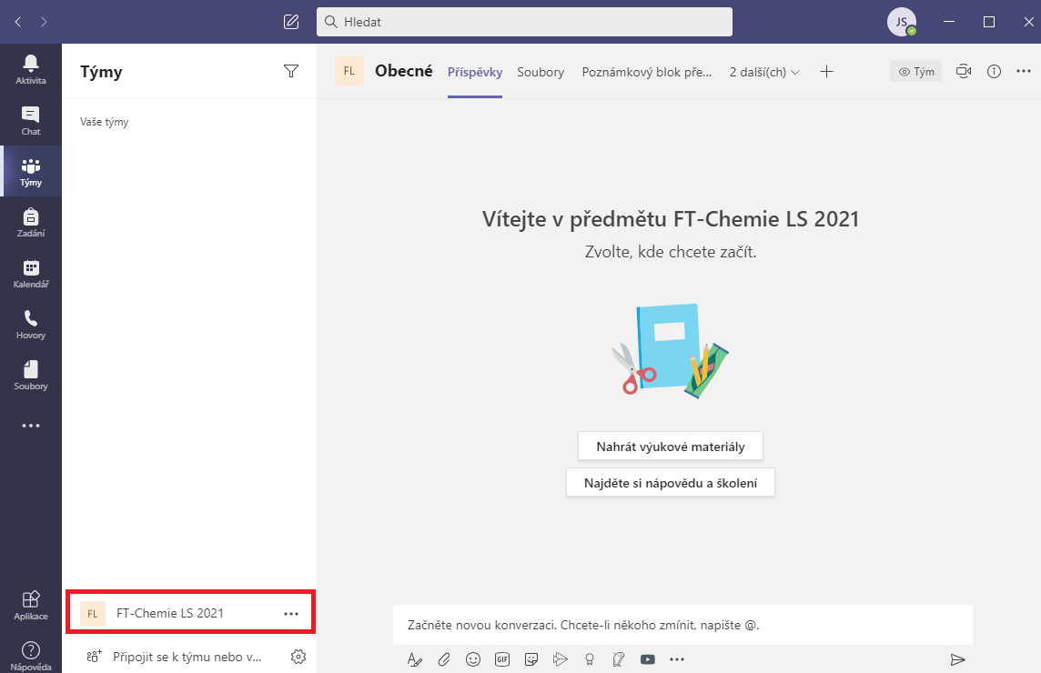Expand the '2 další(ch)' tabs dropdown
1041x673 pixels.
coord(764,72)
